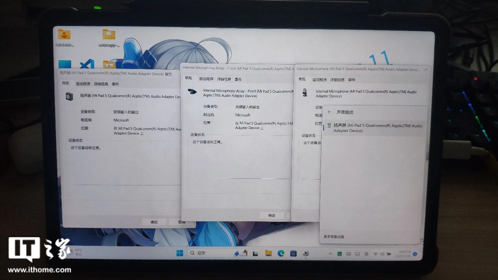Open the weather widget showing 14°C
The width and height of the screenshot is (498, 280).
pyautogui.click(x=75, y=252)
